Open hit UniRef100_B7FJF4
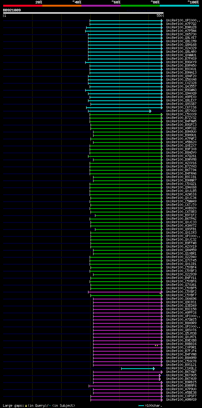Screen dimensions: 202x408 coord(181,351)
